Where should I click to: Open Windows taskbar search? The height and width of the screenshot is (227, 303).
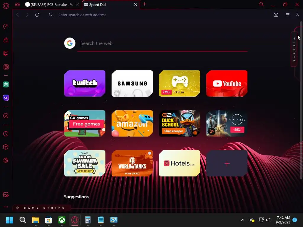click(22, 220)
